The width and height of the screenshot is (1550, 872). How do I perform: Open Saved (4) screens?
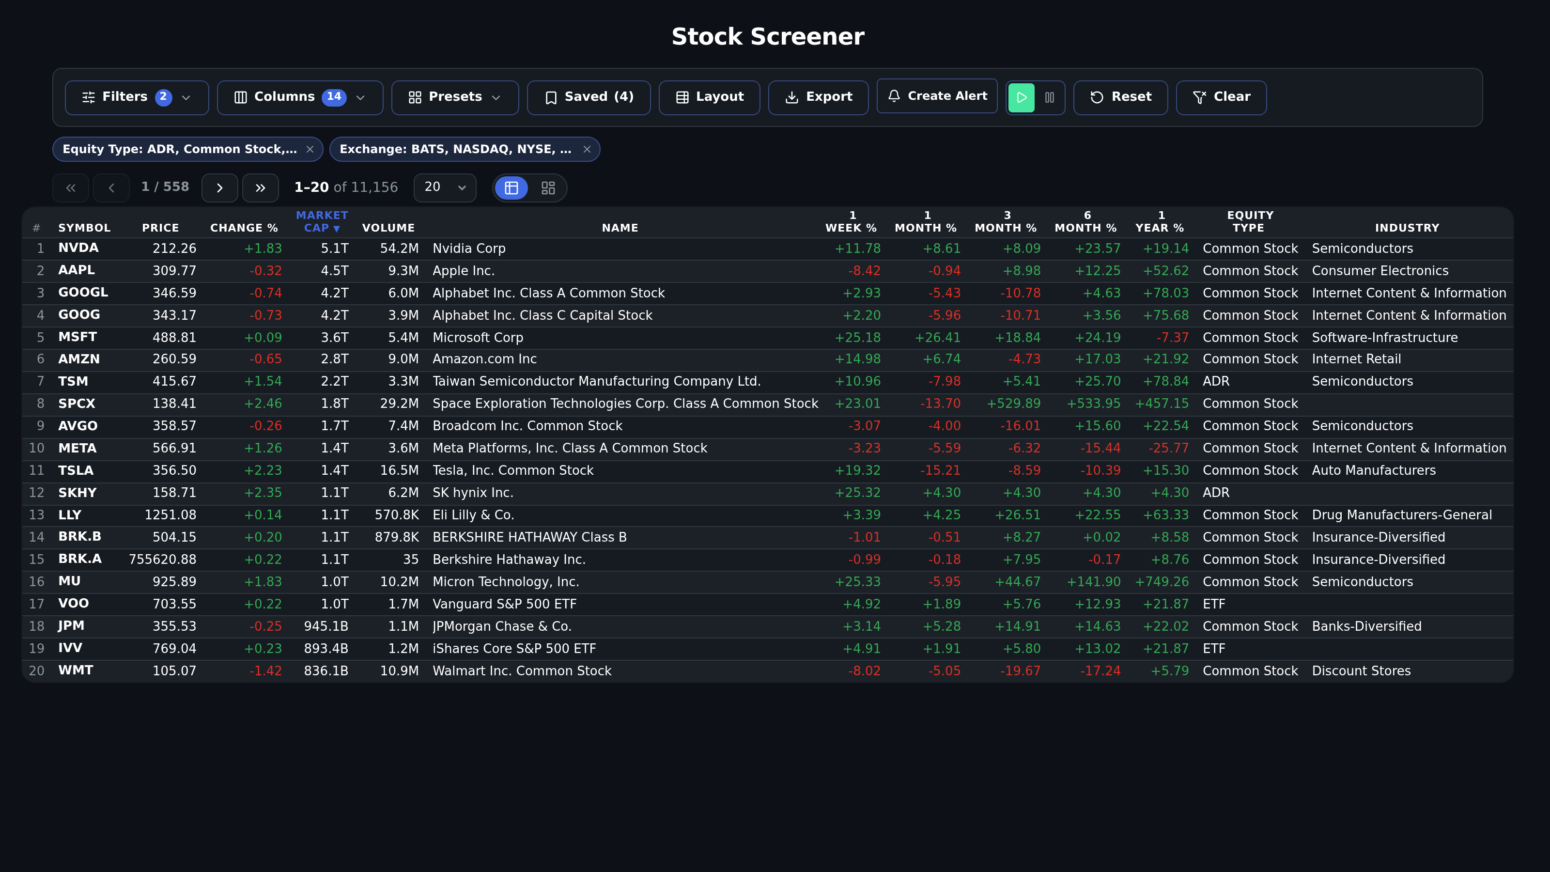[x=589, y=97]
